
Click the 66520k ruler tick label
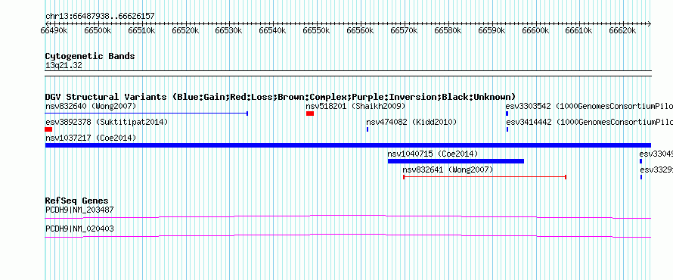185,31
